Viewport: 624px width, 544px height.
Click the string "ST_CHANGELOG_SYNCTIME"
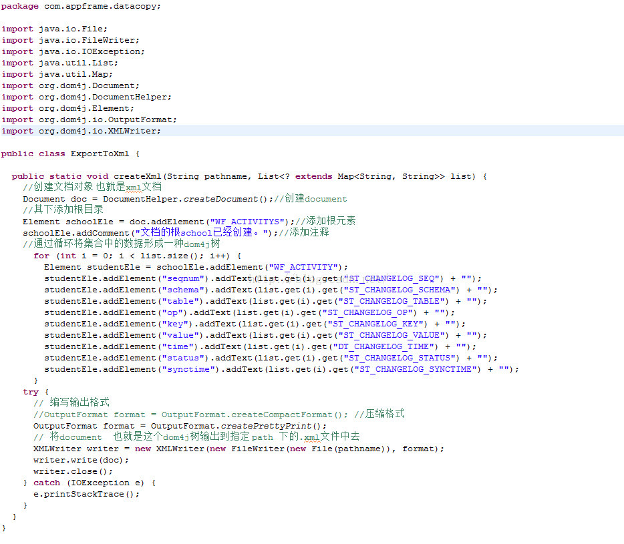(x=416, y=369)
